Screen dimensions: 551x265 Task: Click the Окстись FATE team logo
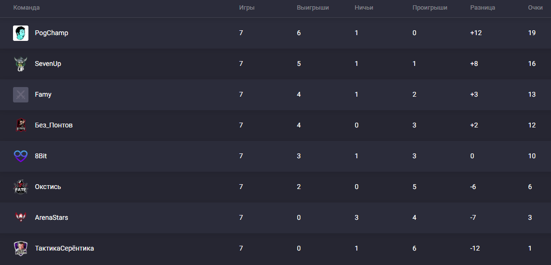(21, 187)
